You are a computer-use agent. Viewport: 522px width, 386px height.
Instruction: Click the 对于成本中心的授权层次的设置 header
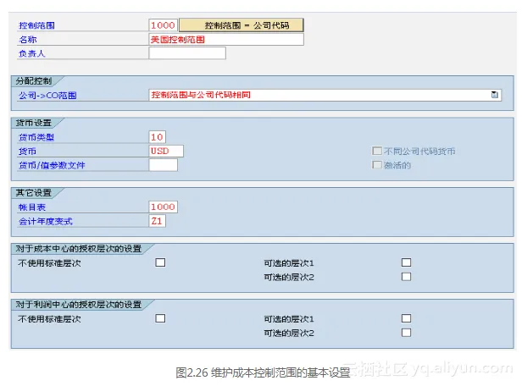(79, 248)
